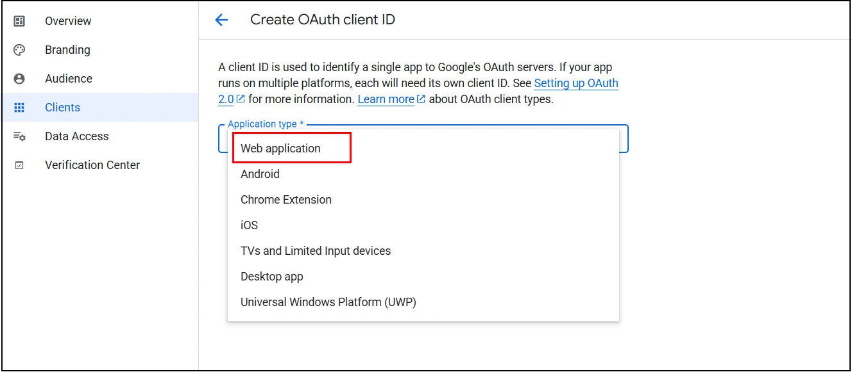Click the Data Access settings icon
Viewport: 852px width, 372px height.
point(19,136)
